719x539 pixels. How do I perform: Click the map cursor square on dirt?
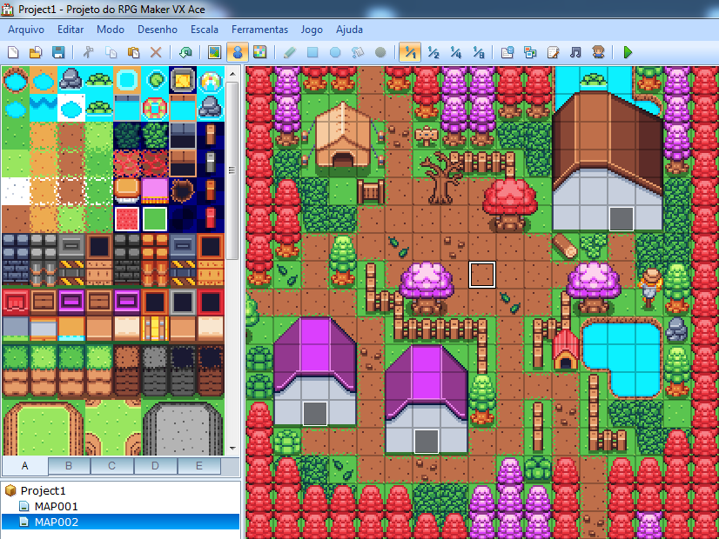click(482, 275)
